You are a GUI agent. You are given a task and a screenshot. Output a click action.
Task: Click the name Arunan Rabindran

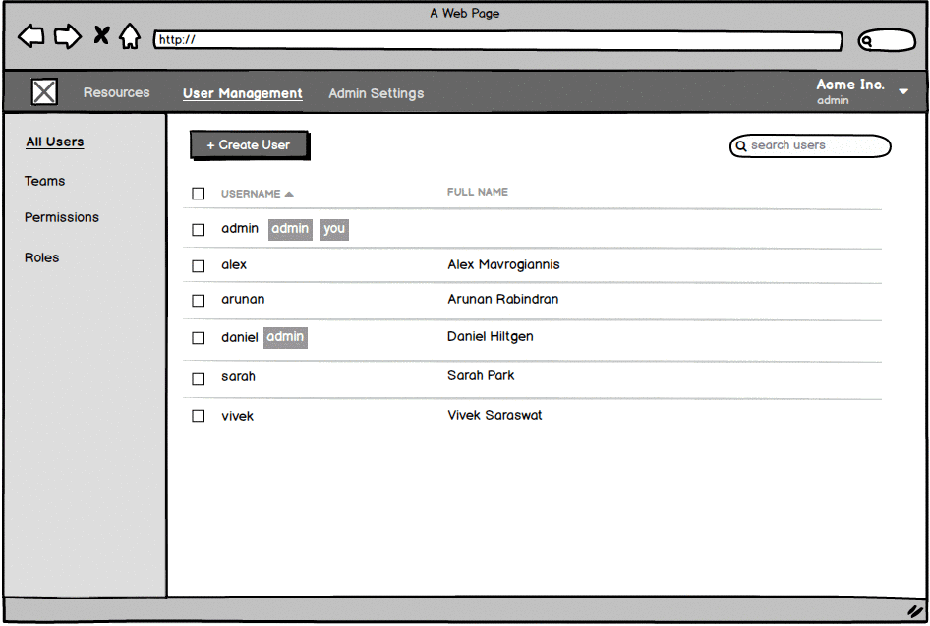click(503, 300)
